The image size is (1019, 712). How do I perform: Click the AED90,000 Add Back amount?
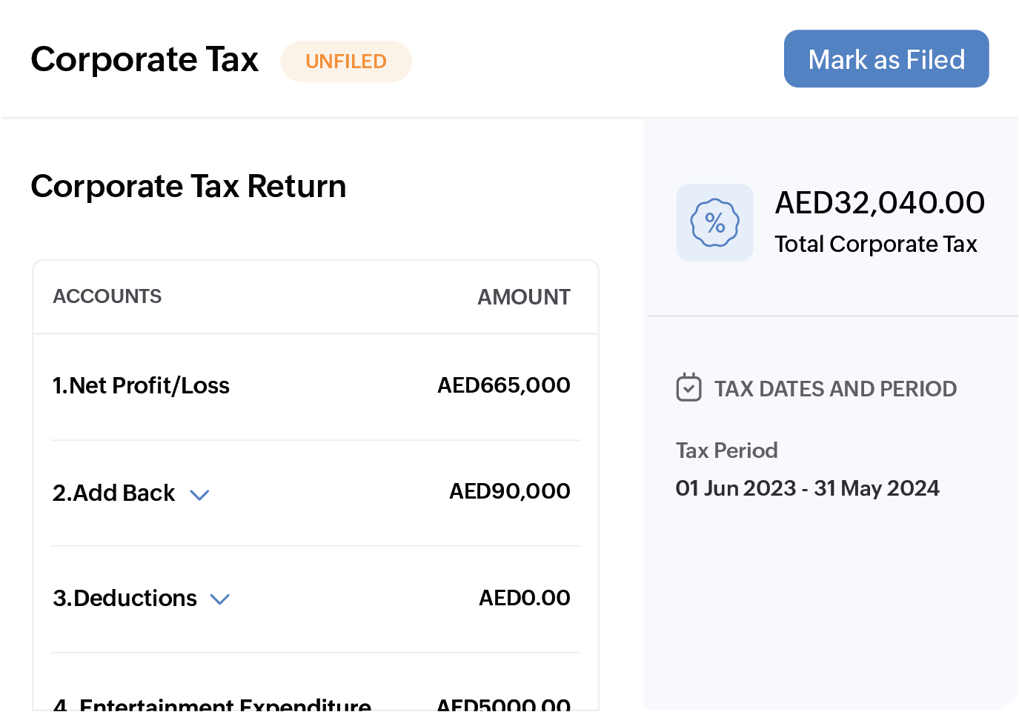(509, 490)
